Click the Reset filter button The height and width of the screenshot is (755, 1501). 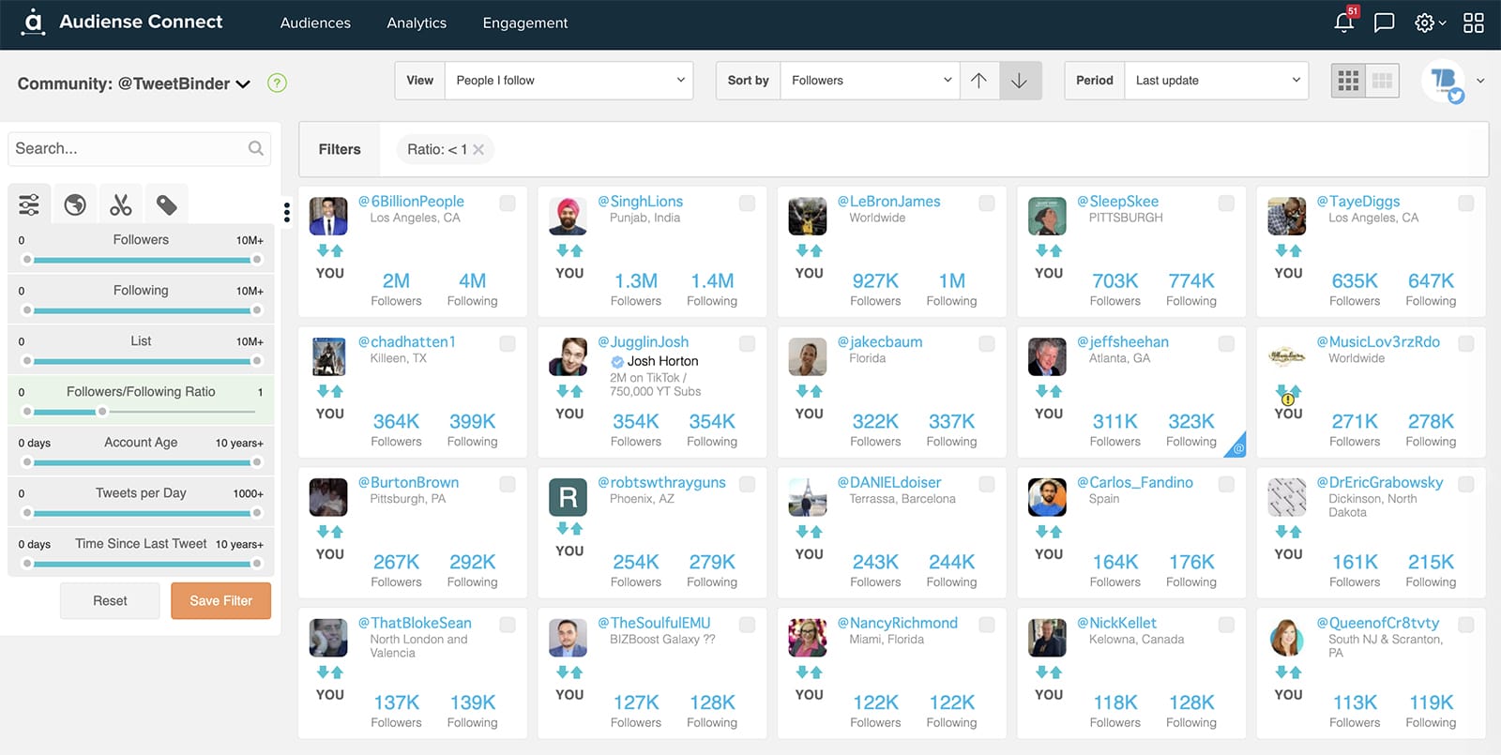coord(110,600)
